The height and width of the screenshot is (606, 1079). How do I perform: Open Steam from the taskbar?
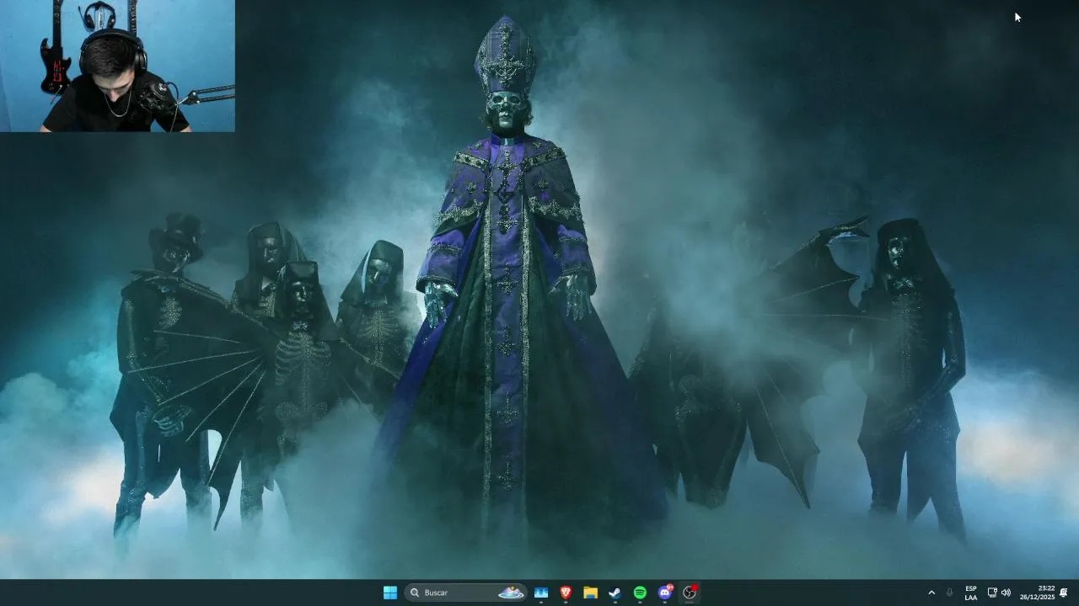(615, 593)
